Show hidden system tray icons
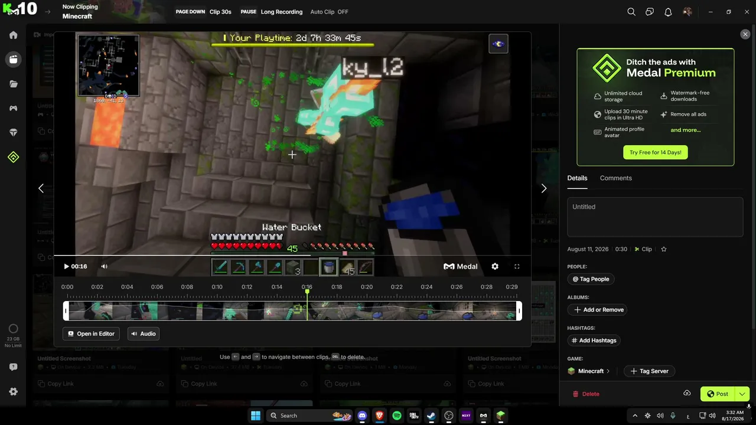This screenshot has height=425, width=756. point(635,416)
